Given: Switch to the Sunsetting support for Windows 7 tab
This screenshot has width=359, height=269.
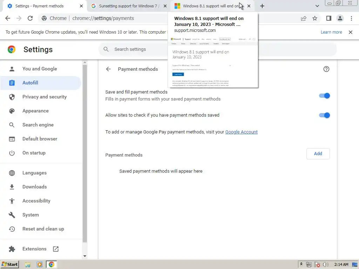Looking at the screenshot, I should tap(129, 6).
